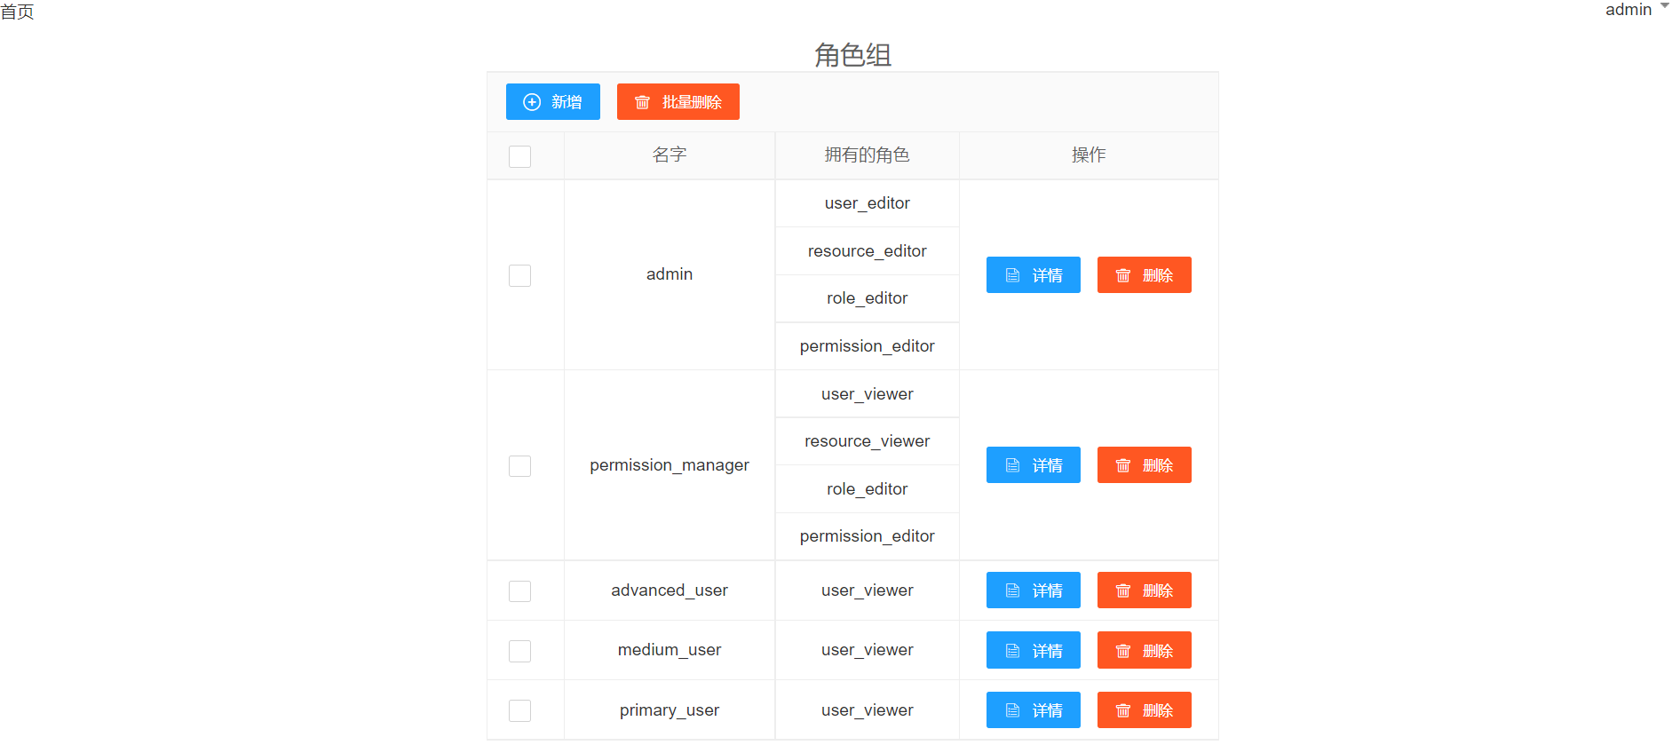Screen dimensions: 1680x745
Task: Click the admin username in top bar
Action: (1628, 10)
